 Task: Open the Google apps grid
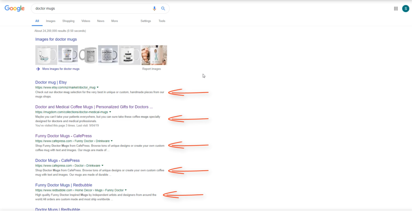click(396, 8)
